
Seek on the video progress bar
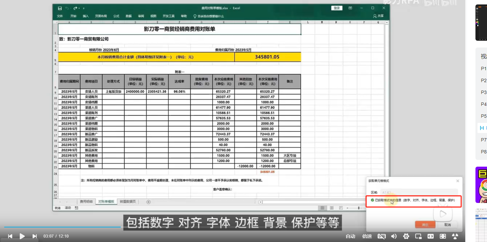(x=232, y=227)
